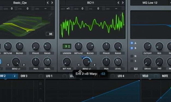Click the BC11 WT POS knob
The width and height of the screenshot is (171, 102).
pyautogui.click(x=67, y=62)
